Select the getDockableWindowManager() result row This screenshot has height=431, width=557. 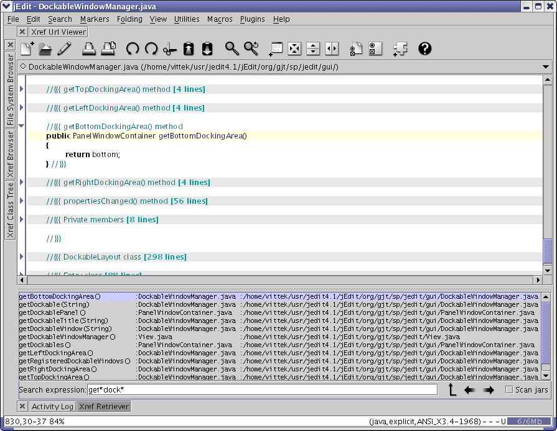279,337
